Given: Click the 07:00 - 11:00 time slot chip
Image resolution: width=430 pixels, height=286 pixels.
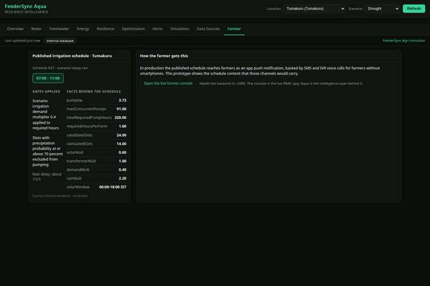Looking at the screenshot, I should click(x=48, y=78).
